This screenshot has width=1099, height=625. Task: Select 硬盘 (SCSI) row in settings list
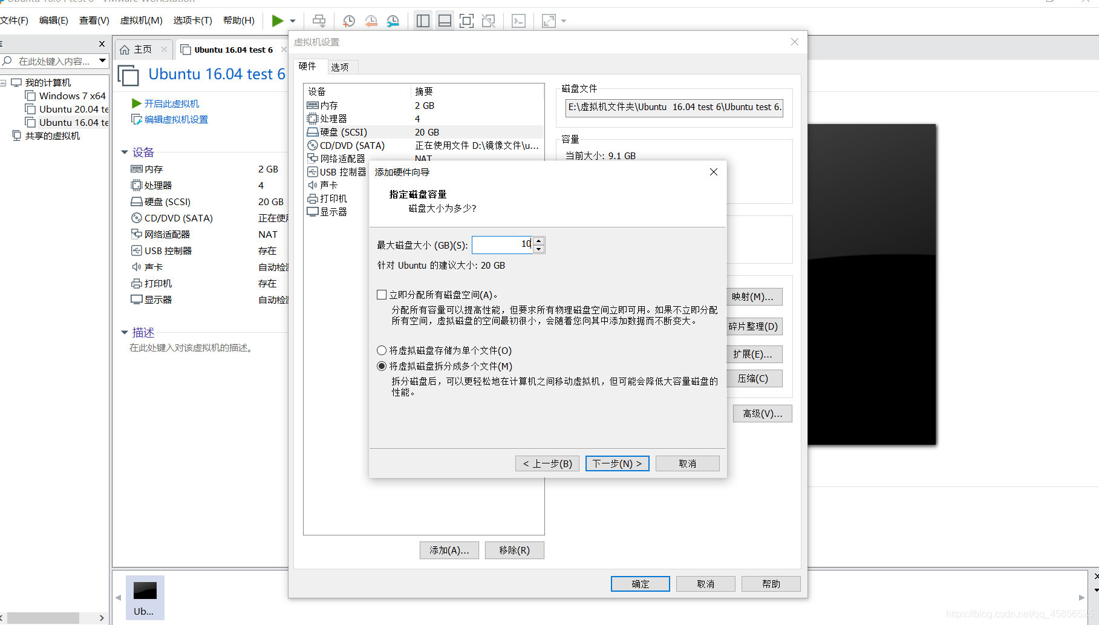click(x=423, y=132)
